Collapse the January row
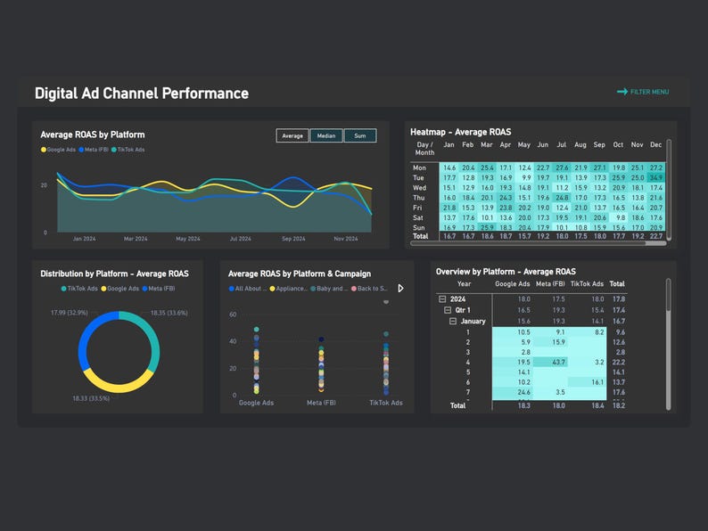Screen dimensions: 708x531 (453, 322)
